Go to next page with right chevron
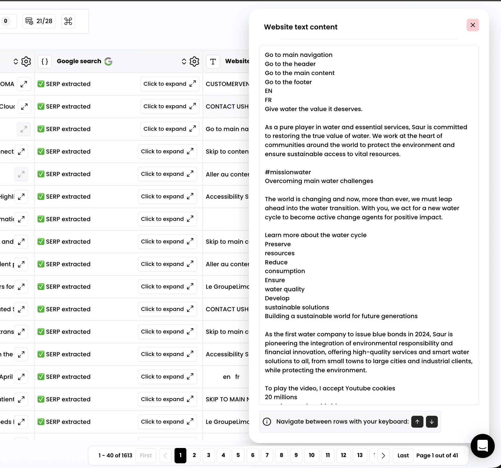This screenshot has width=501, height=468. click(383, 455)
